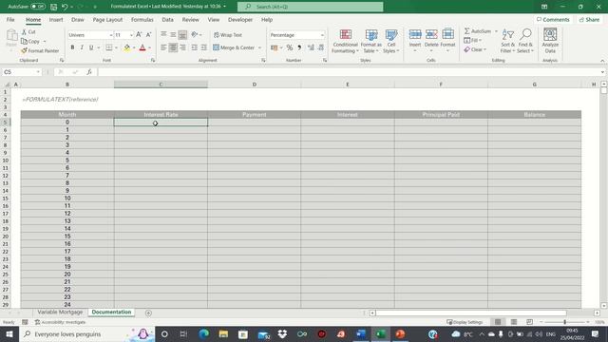Click the Save icon in title bar
Image resolution: width=608 pixels, height=342 pixels.
53,7
